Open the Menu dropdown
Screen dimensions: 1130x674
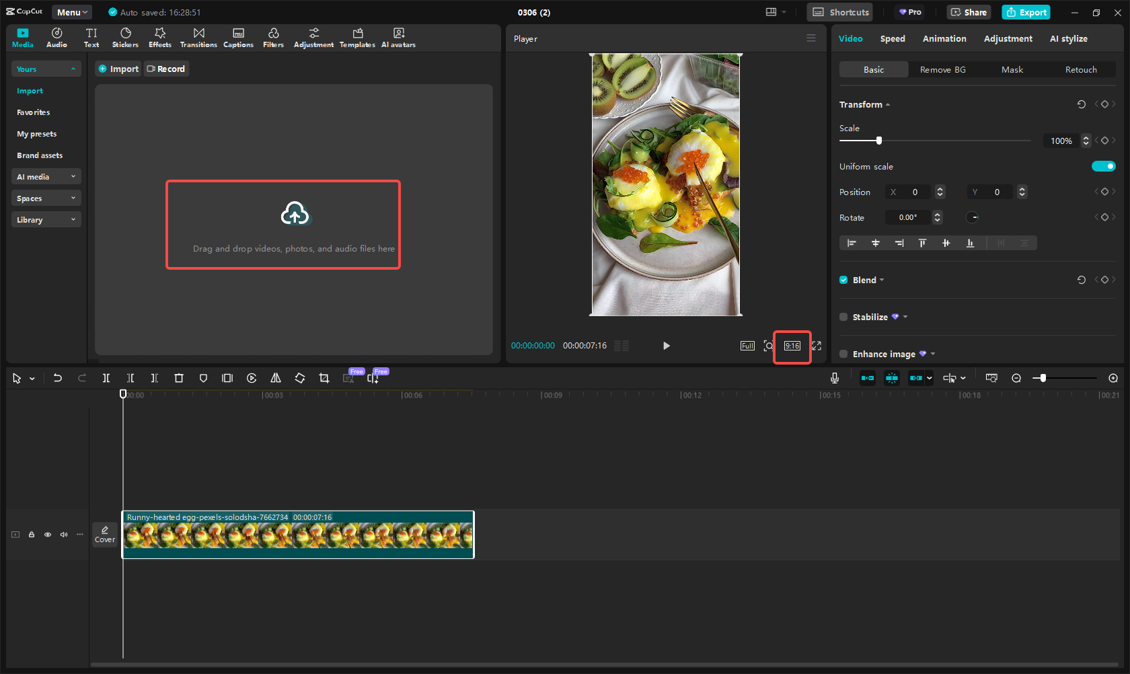click(72, 12)
